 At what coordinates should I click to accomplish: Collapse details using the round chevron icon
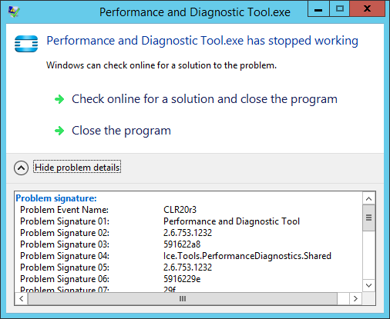pos(21,168)
